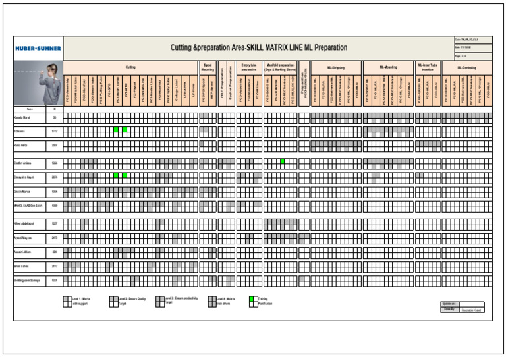Screen dimensions: 506x357
Task: Click the ID cell '2473' in Ayechi Mayssa row
Action: click(x=55, y=238)
